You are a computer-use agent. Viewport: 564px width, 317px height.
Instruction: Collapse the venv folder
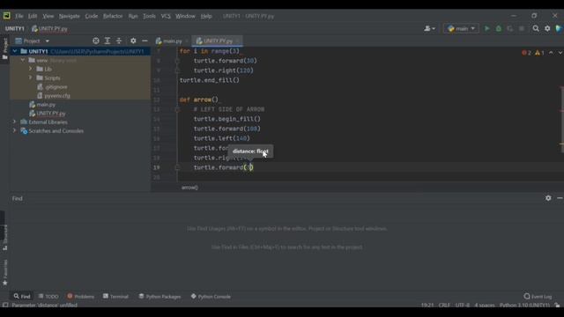23,61
